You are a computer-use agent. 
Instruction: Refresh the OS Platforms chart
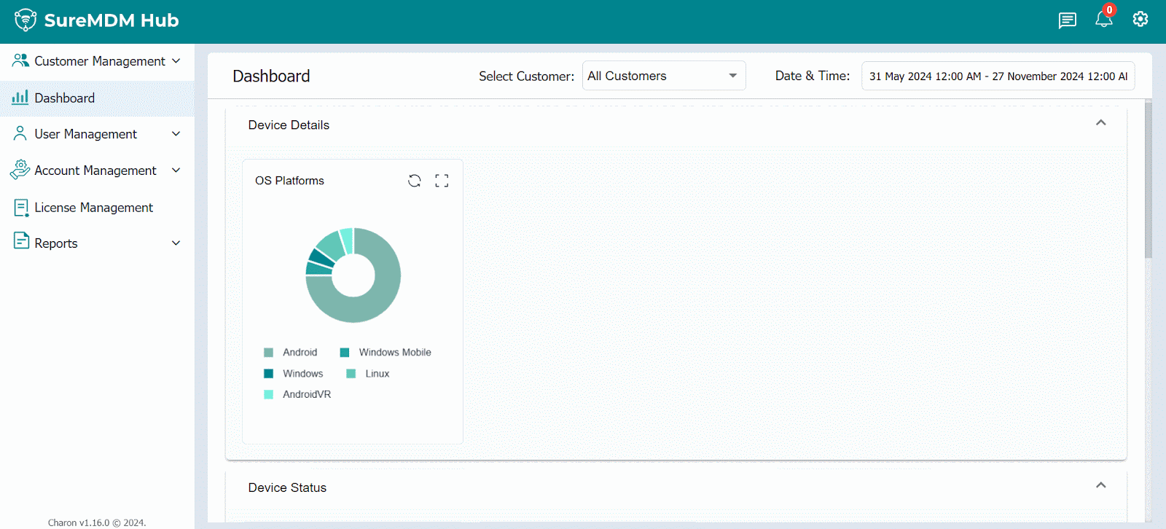click(415, 181)
